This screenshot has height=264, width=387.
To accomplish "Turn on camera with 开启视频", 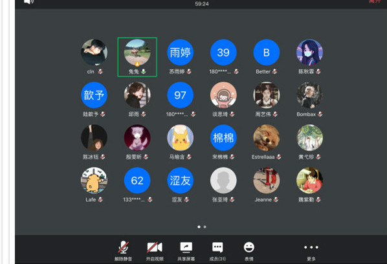I will point(155,251).
